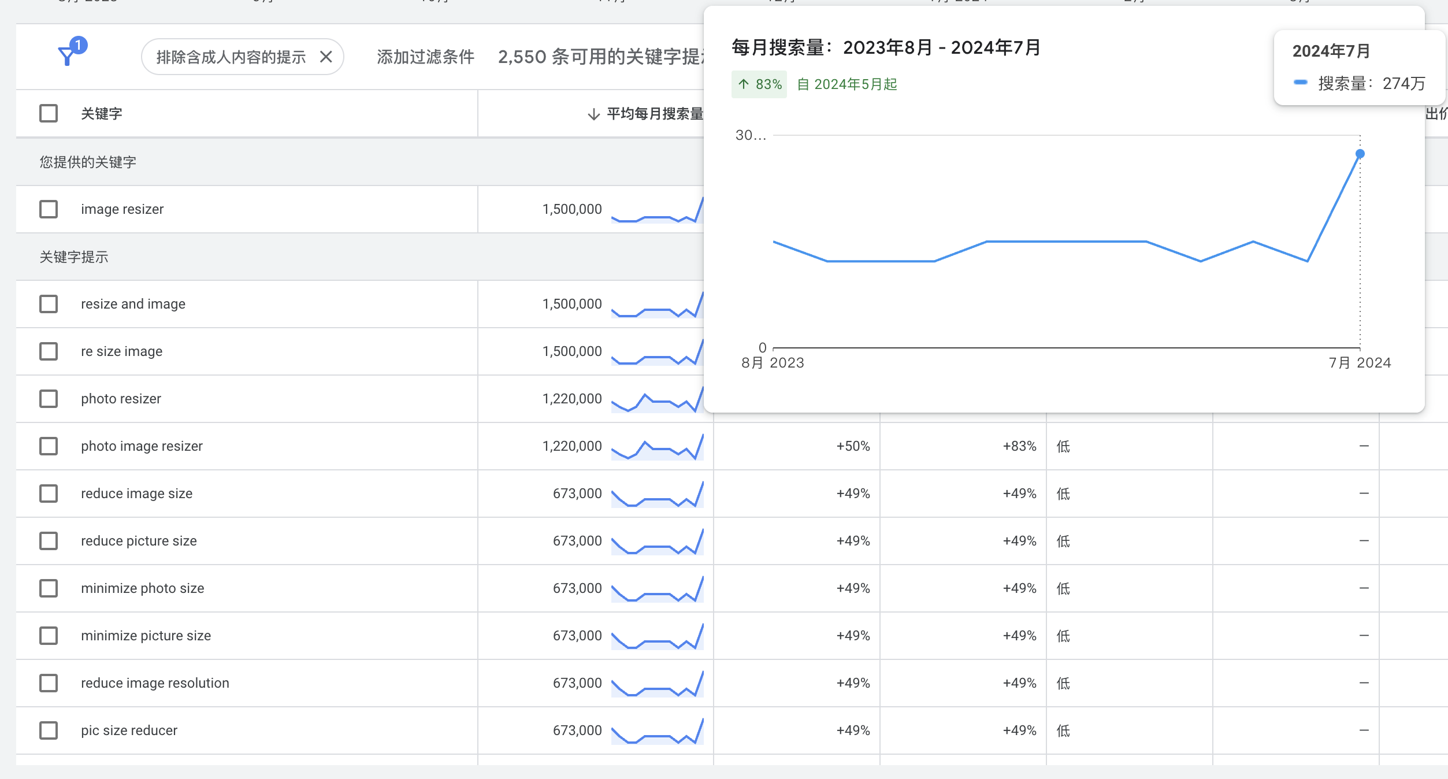This screenshot has height=779, width=1448.
Task: Click the 2,550 available keyword ideas text
Action: coord(601,57)
